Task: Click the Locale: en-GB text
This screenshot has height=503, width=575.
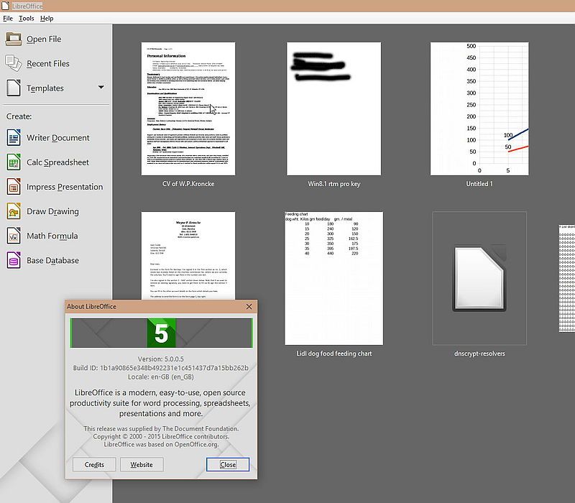Action: 160,377
